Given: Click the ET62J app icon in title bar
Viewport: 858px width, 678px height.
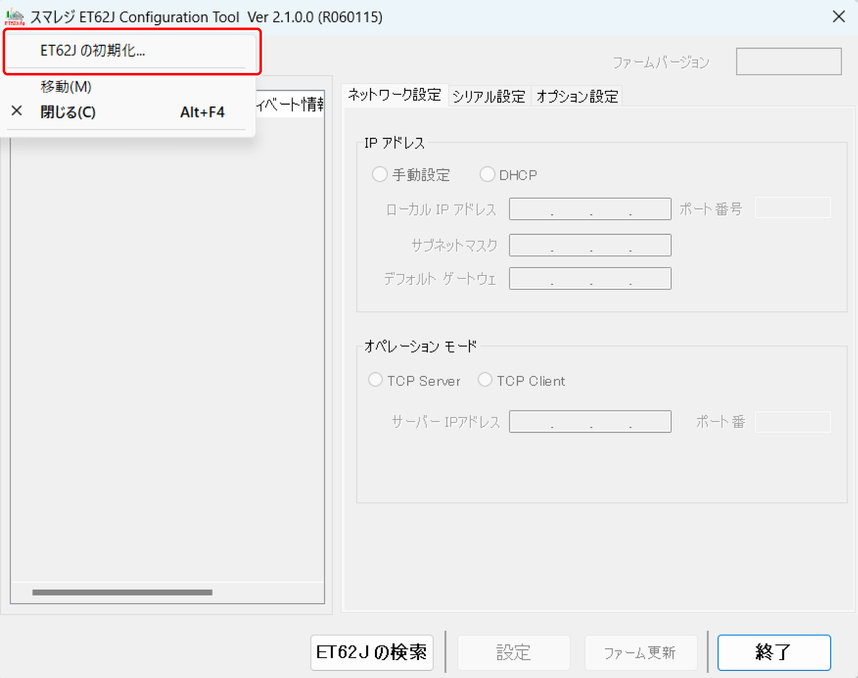Looking at the screenshot, I should point(15,17).
